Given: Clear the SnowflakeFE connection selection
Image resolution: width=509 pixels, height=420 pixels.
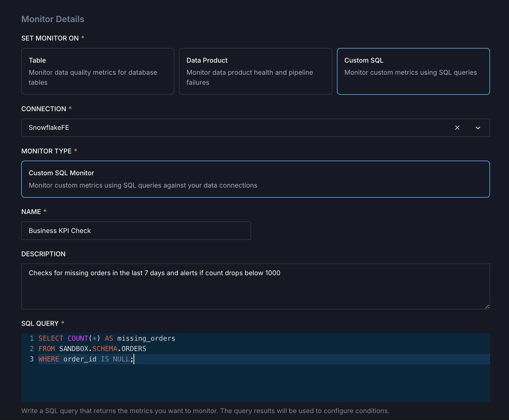Looking at the screenshot, I should (457, 128).
